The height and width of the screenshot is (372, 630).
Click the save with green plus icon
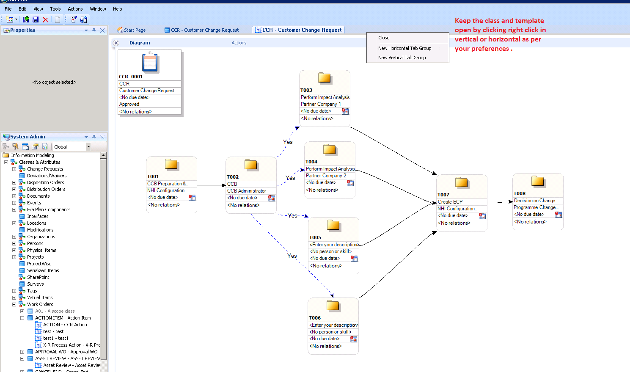tap(26, 19)
